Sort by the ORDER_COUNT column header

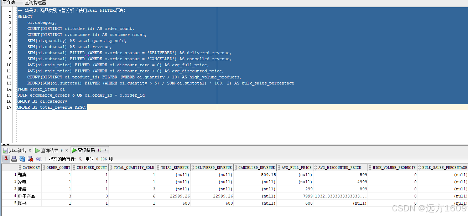pyautogui.click(x=57, y=168)
